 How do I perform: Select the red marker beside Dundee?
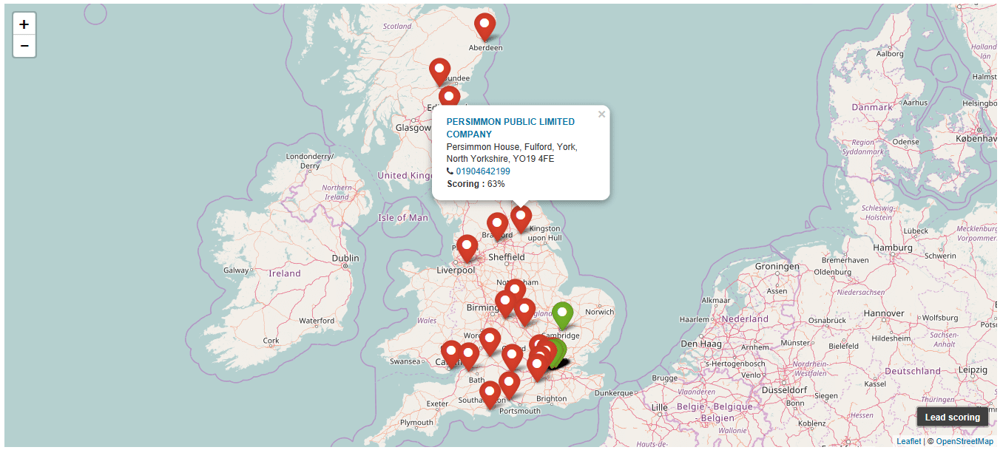(439, 72)
